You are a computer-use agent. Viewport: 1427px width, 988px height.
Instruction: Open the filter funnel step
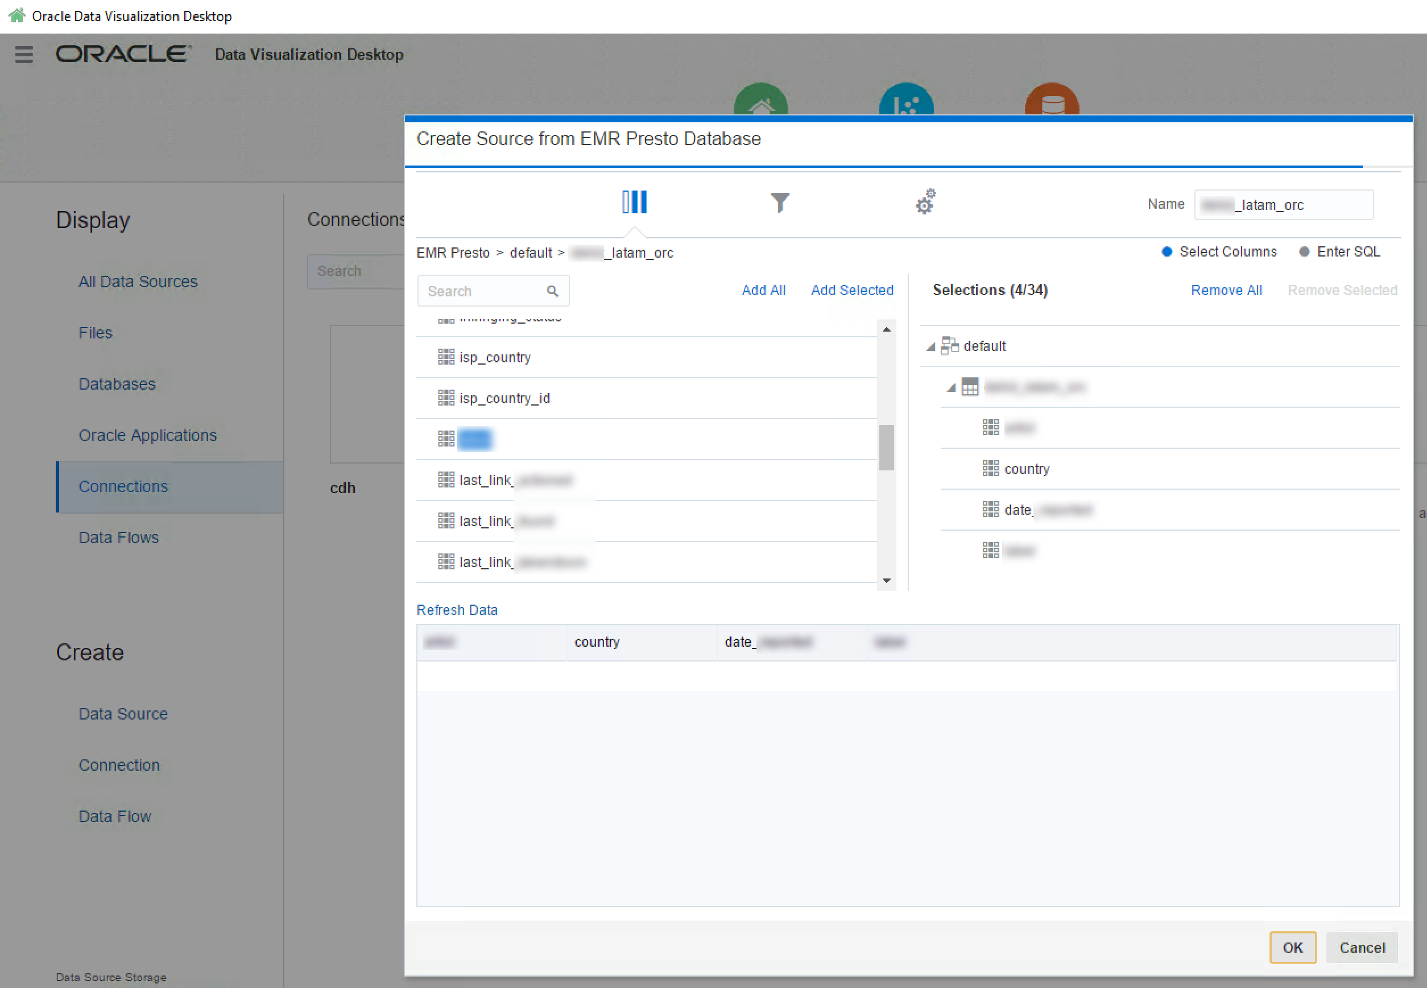point(780,202)
